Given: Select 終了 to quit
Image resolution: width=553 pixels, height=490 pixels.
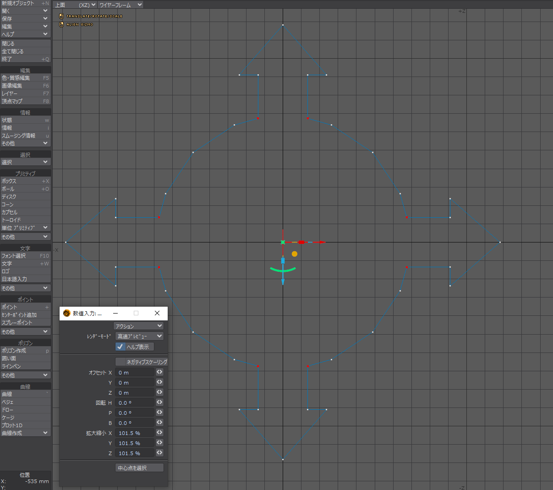Looking at the screenshot, I should point(25,59).
